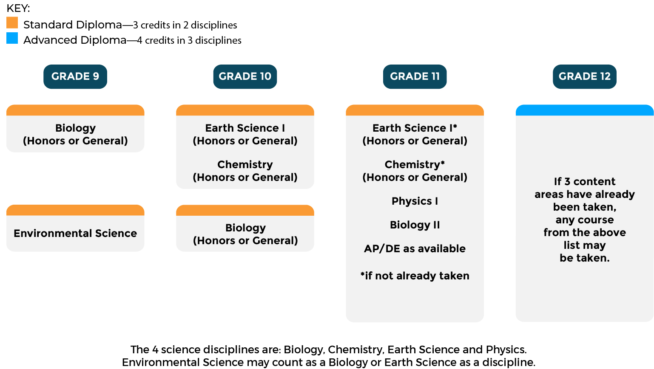
Task: Click Chemistry* in the Grade 11 column
Action: pyautogui.click(x=415, y=171)
